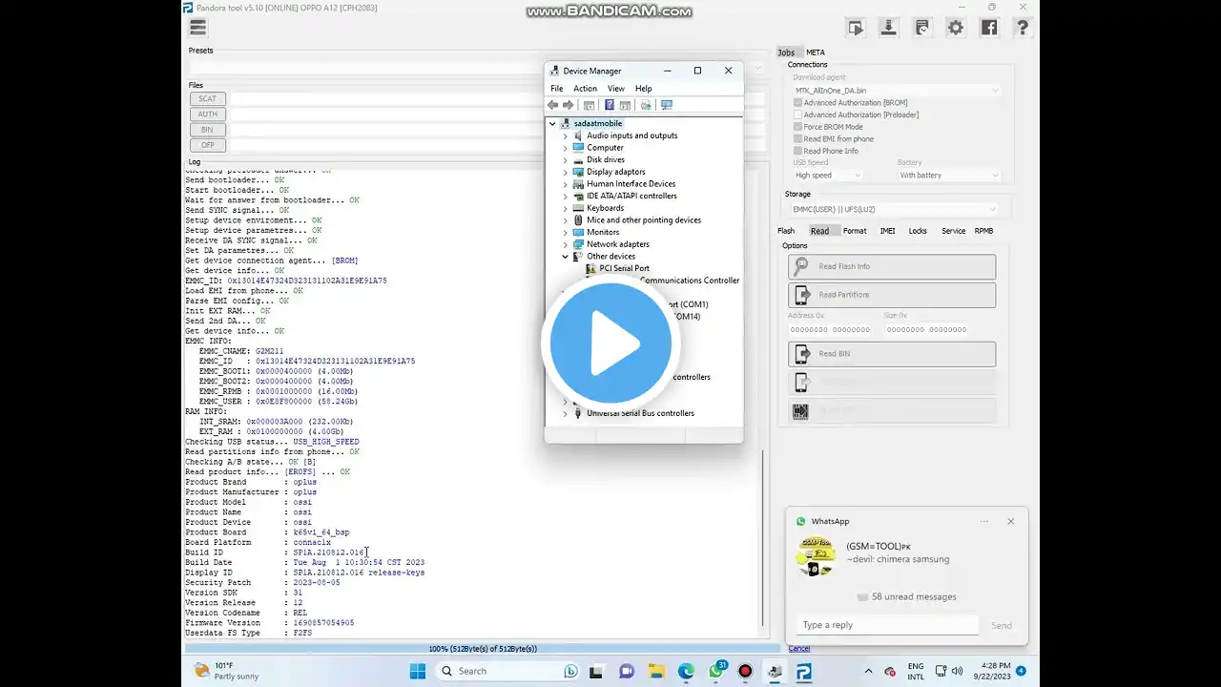Click the download arrow toolbar icon

(888, 28)
